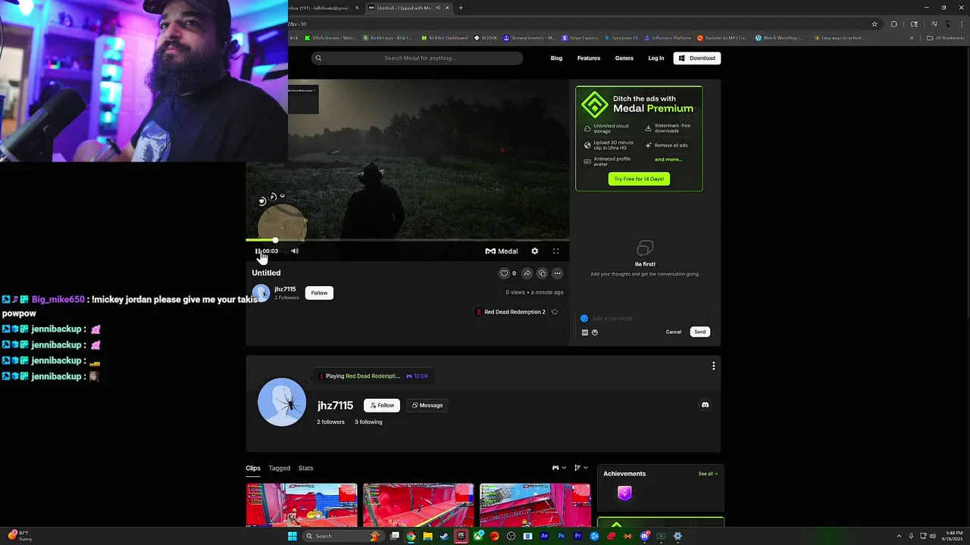Open the large jhz7115 profile avatar
This screenshot has width=970, height=545.
(282, 402)
